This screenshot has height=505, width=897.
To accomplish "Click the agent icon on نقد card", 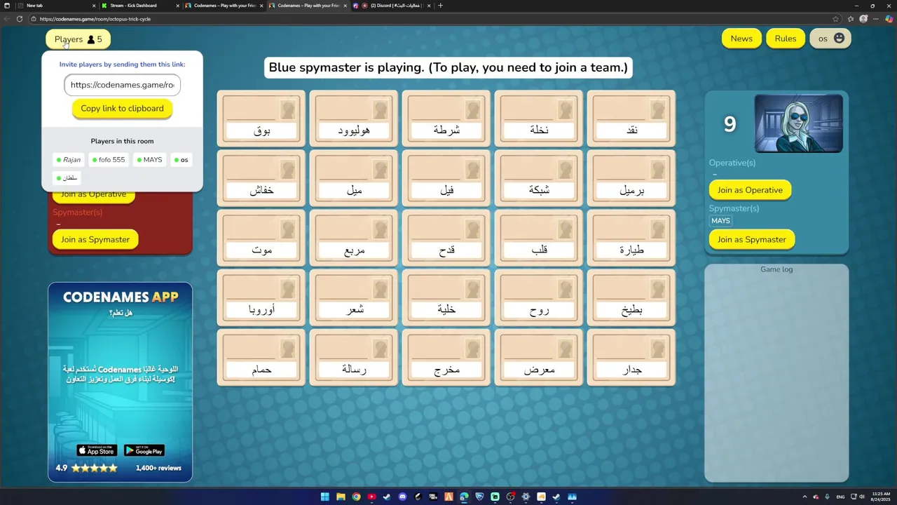I will [x=657, y=110].
